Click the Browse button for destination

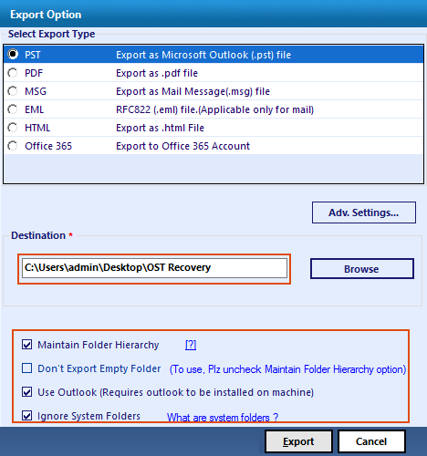[x=362, y=269]
